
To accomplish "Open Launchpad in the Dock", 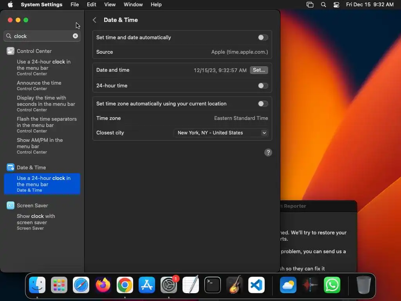I will (59, 285).
